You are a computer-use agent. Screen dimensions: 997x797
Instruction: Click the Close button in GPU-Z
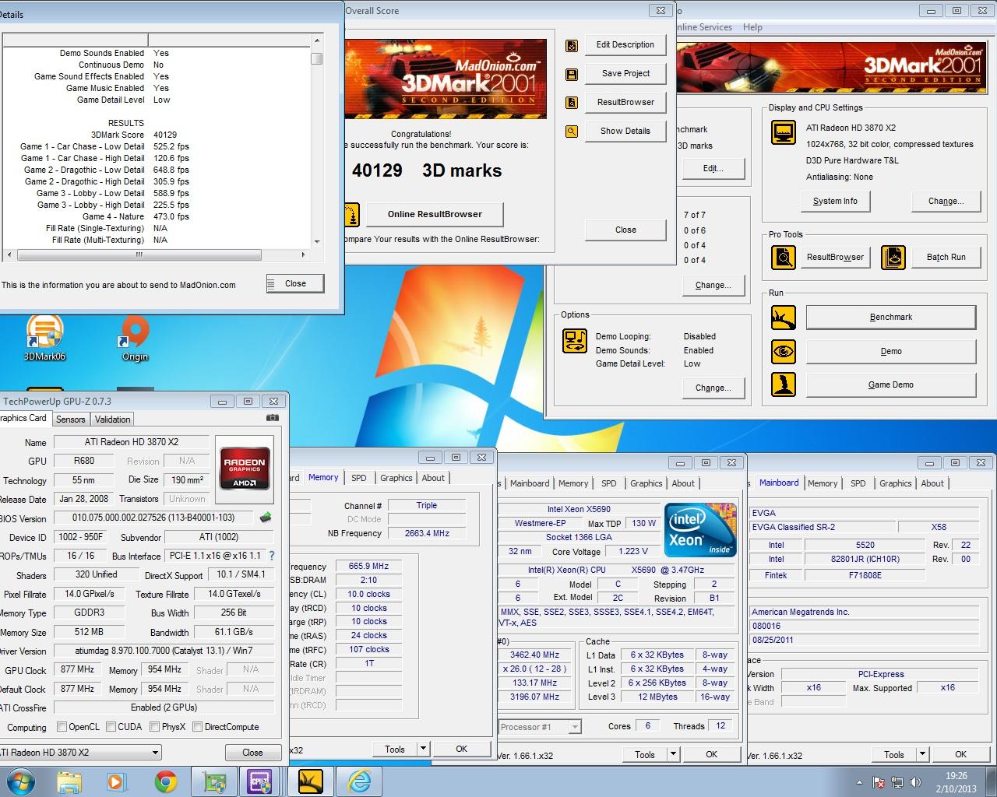[252, 753]
